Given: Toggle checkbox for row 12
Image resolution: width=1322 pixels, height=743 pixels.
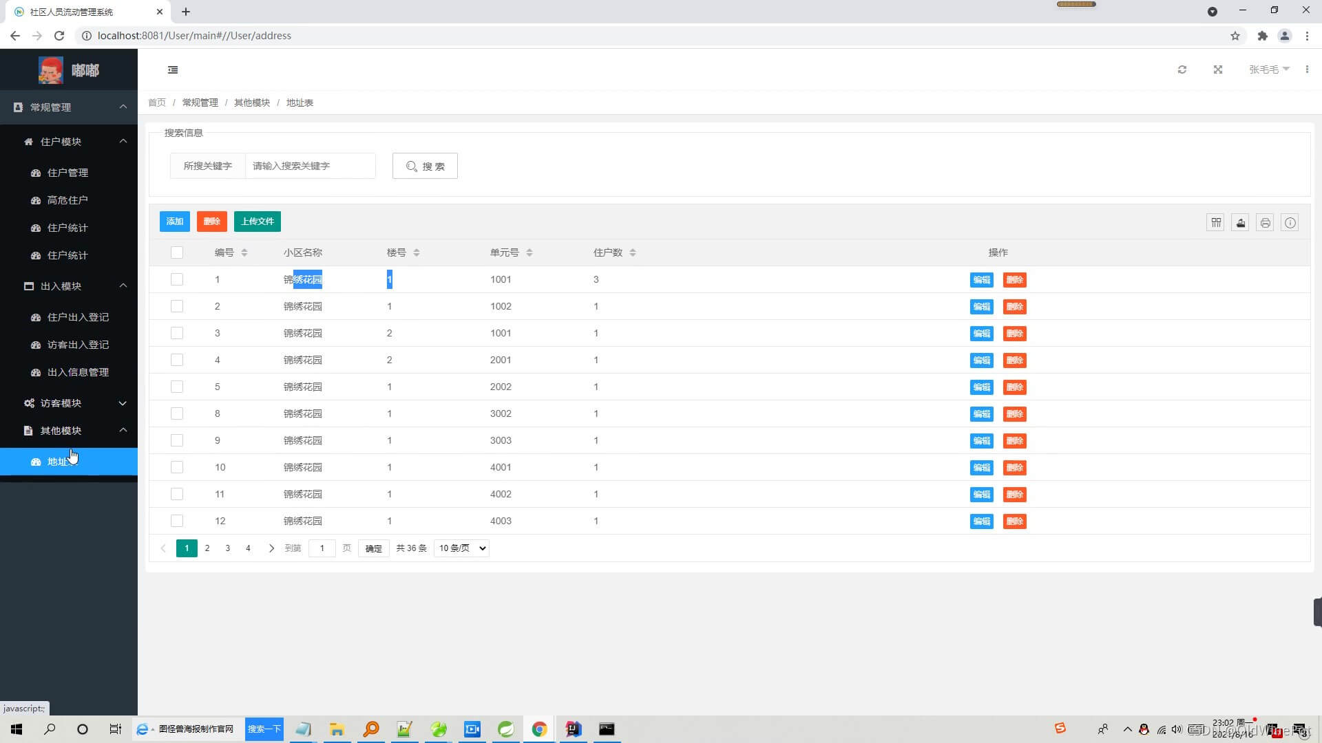Looking at the screenshot, I should (x=176, y=520).
